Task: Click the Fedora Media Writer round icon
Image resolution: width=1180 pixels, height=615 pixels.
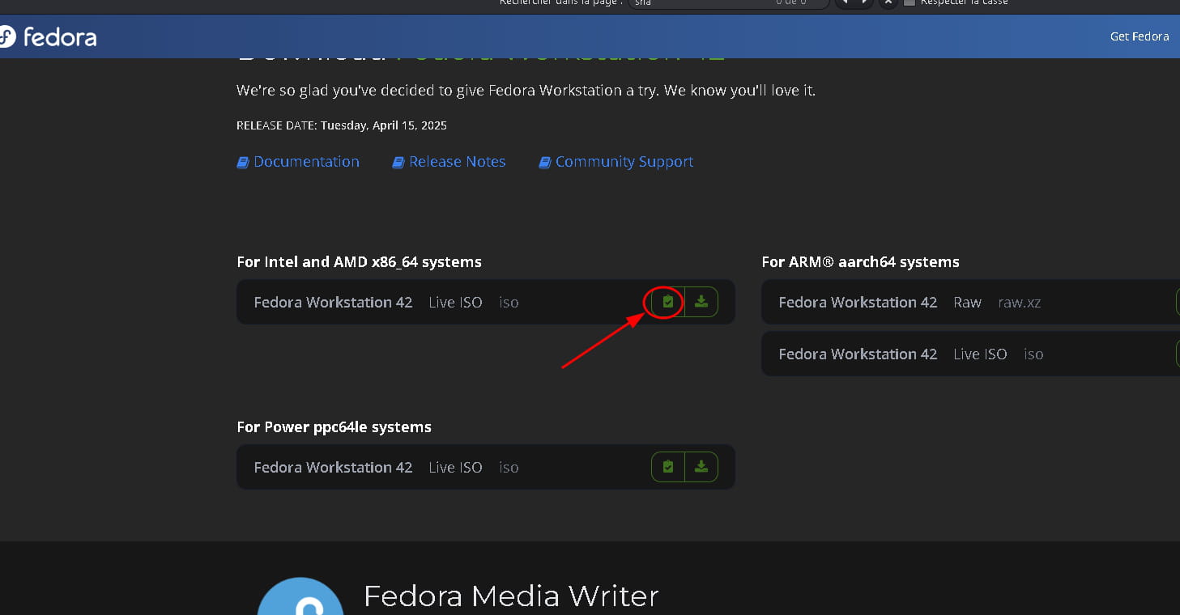Action: pyautogui.click(x=300, y=596)
